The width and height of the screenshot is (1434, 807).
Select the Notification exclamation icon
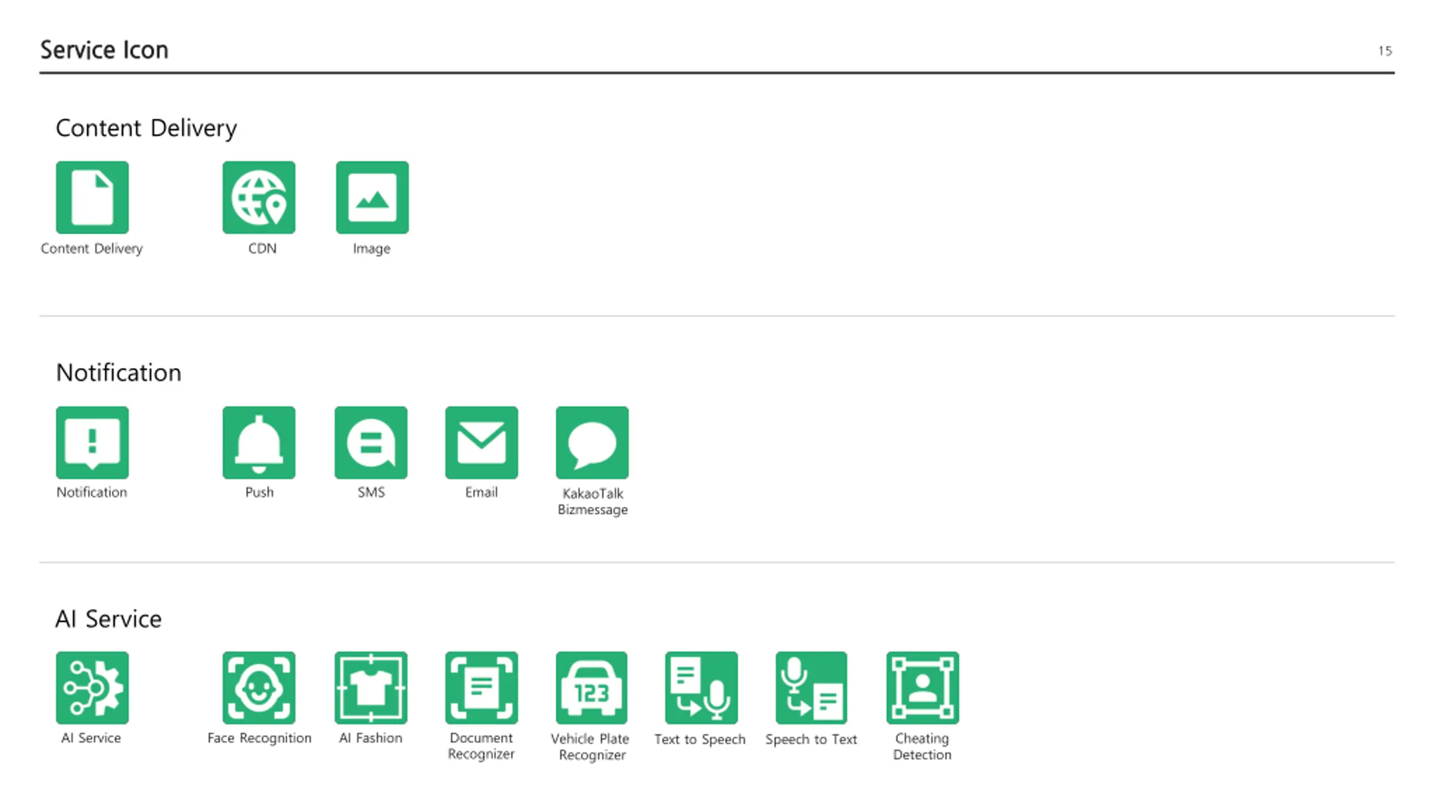click(92, 443)
